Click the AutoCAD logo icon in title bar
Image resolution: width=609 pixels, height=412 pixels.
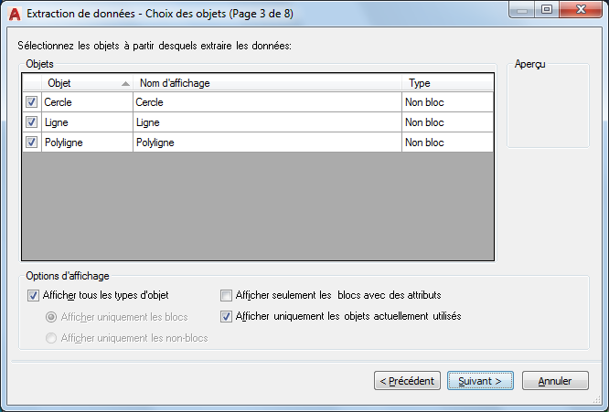point(14,13)
